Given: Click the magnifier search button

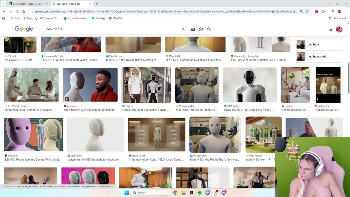Looking at the screenshot, I should point(209,29).
